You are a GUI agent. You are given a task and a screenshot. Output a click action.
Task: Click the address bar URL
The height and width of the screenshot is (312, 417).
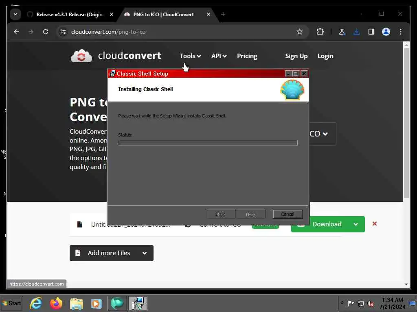click(108, 32)
